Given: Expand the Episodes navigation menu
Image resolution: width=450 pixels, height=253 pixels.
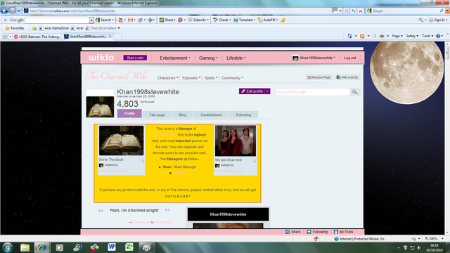Looking at the screenshot, I should point(191,78).
